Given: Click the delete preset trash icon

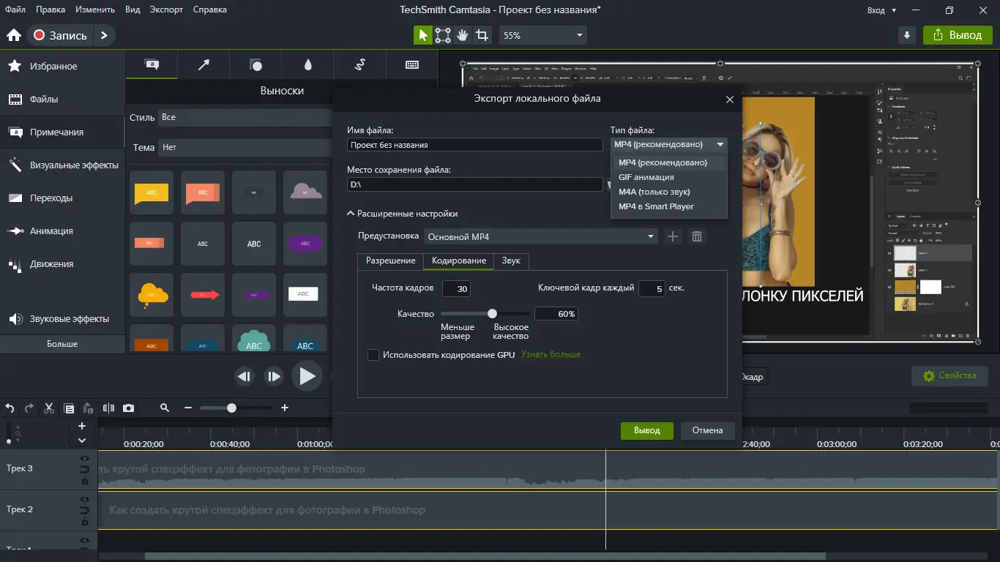Looking at the screenshot, I should [697, 236].
